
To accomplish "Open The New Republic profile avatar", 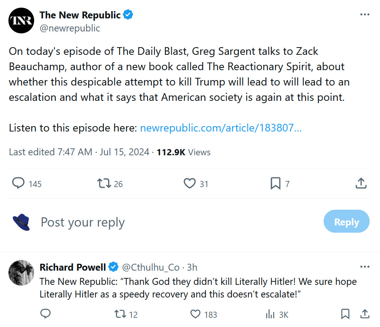I will [x=21, y=20].
